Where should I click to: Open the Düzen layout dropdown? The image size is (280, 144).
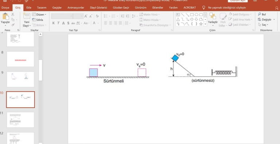[39, 15]
